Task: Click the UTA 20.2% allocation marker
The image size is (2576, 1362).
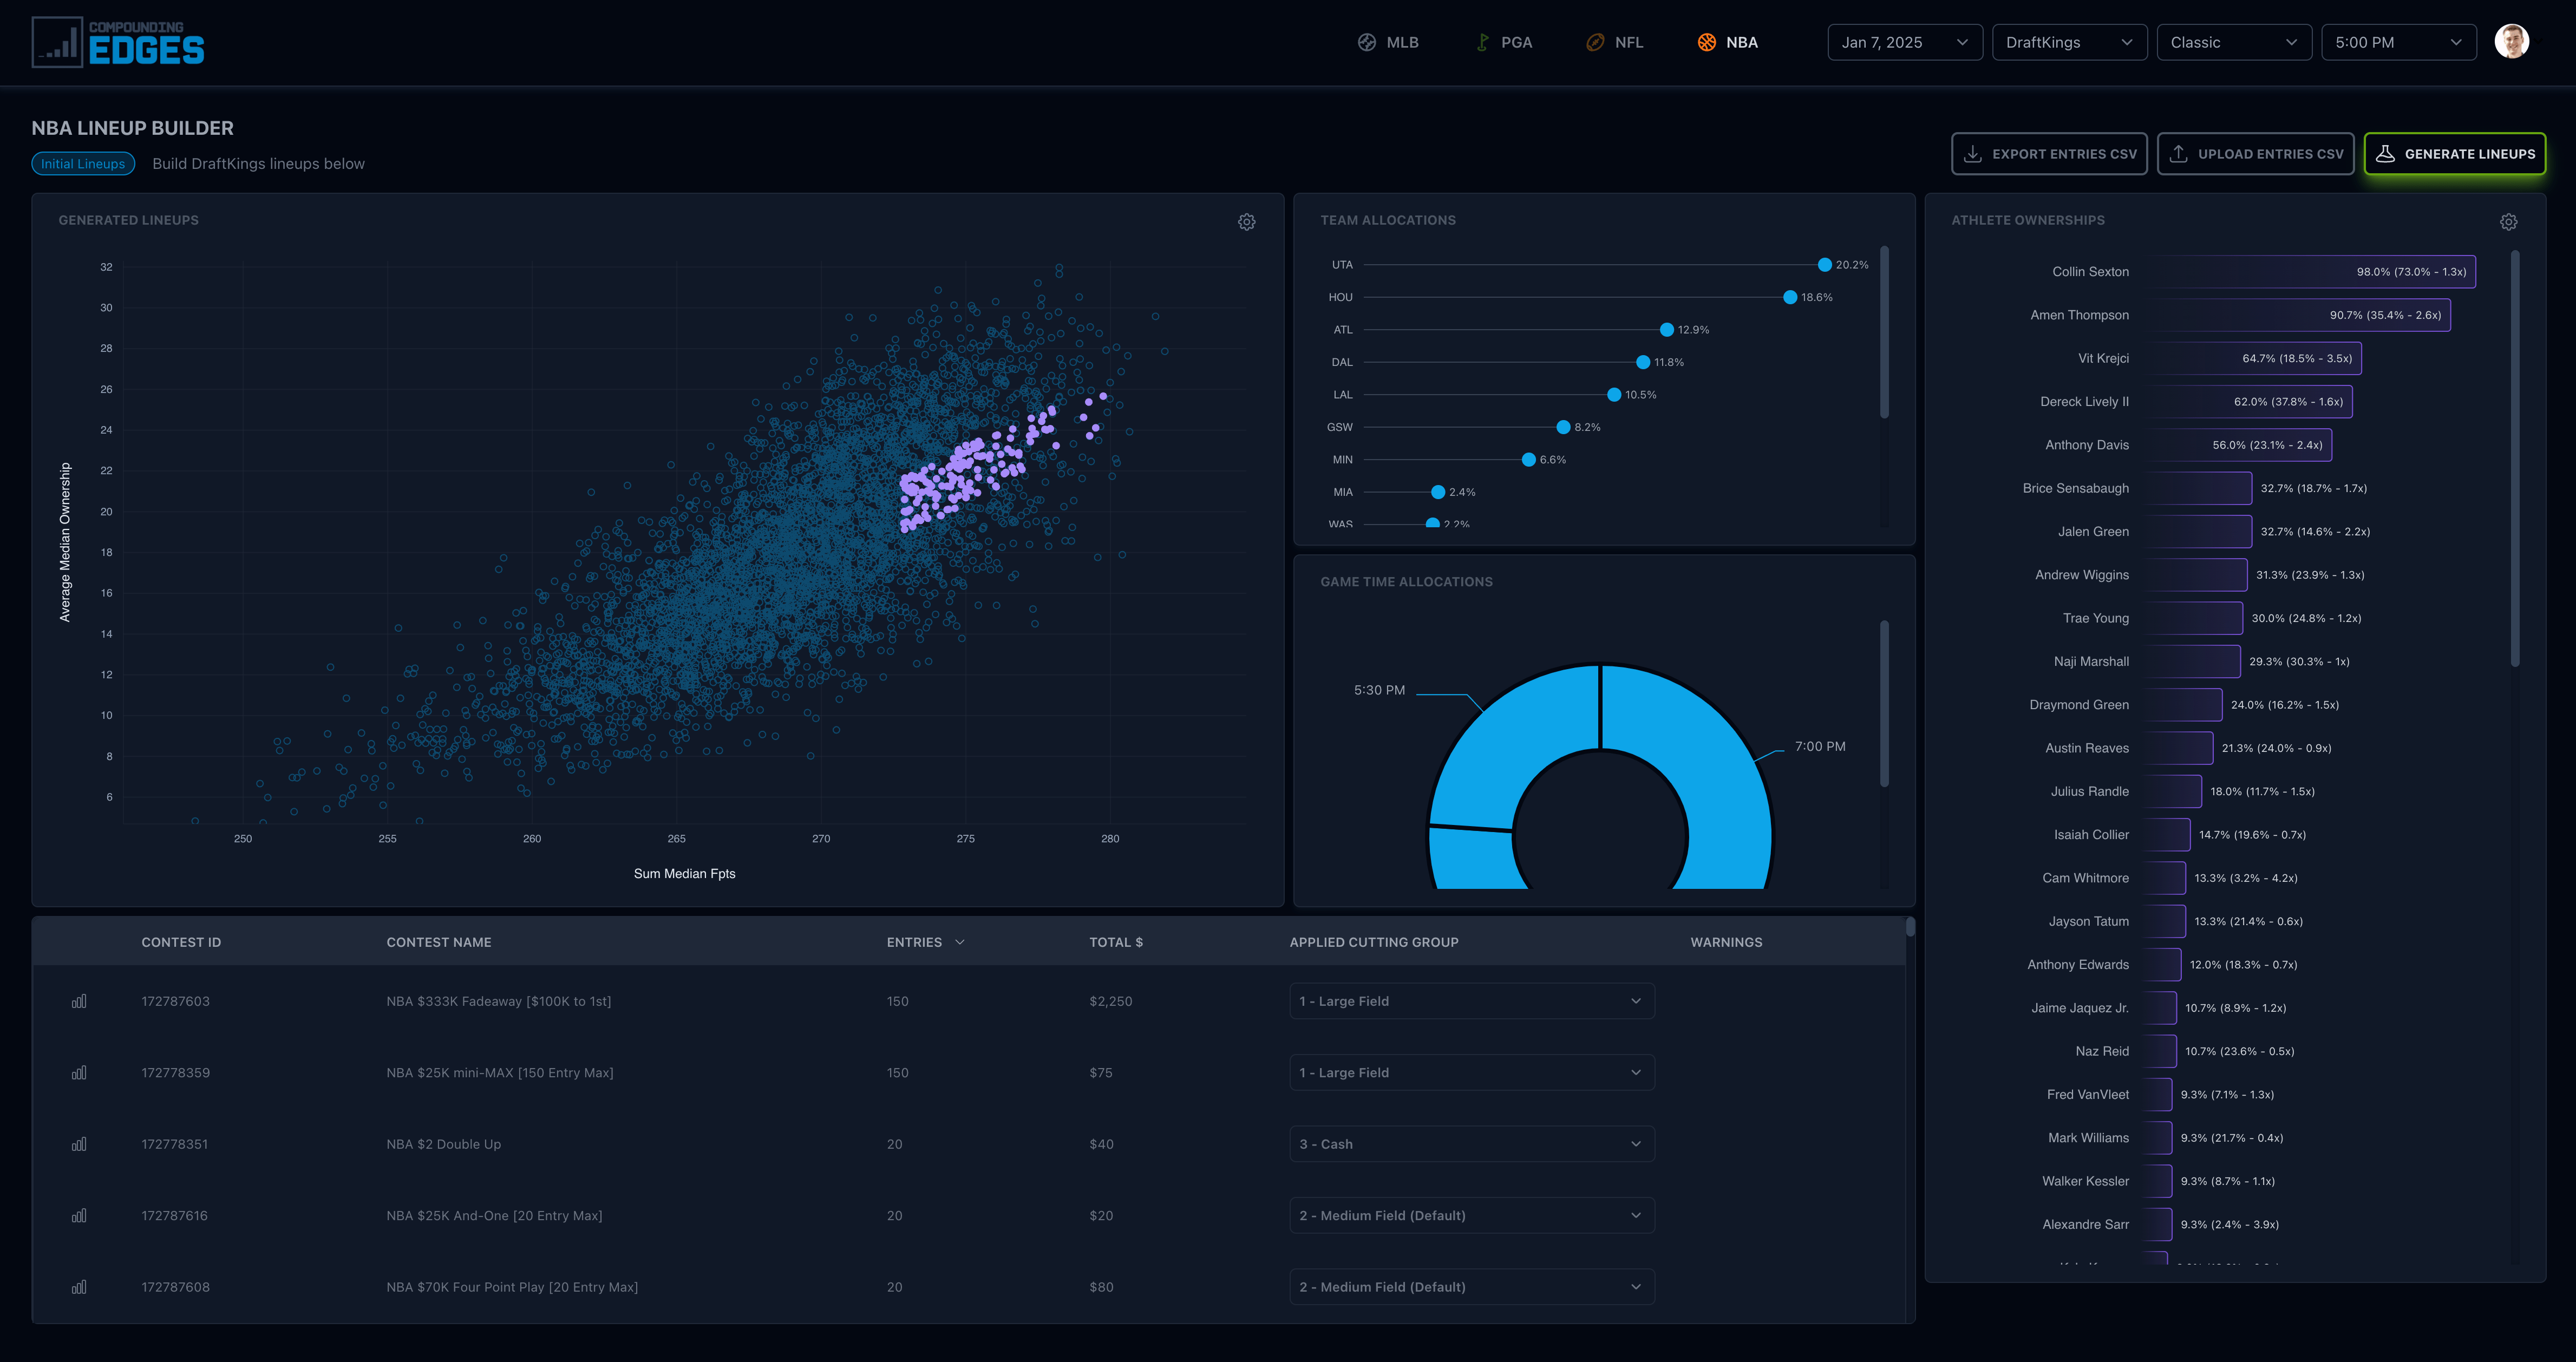Action: [1825, 265]
